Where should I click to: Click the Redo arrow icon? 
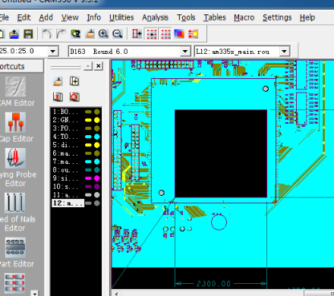[x=61, y=33]
